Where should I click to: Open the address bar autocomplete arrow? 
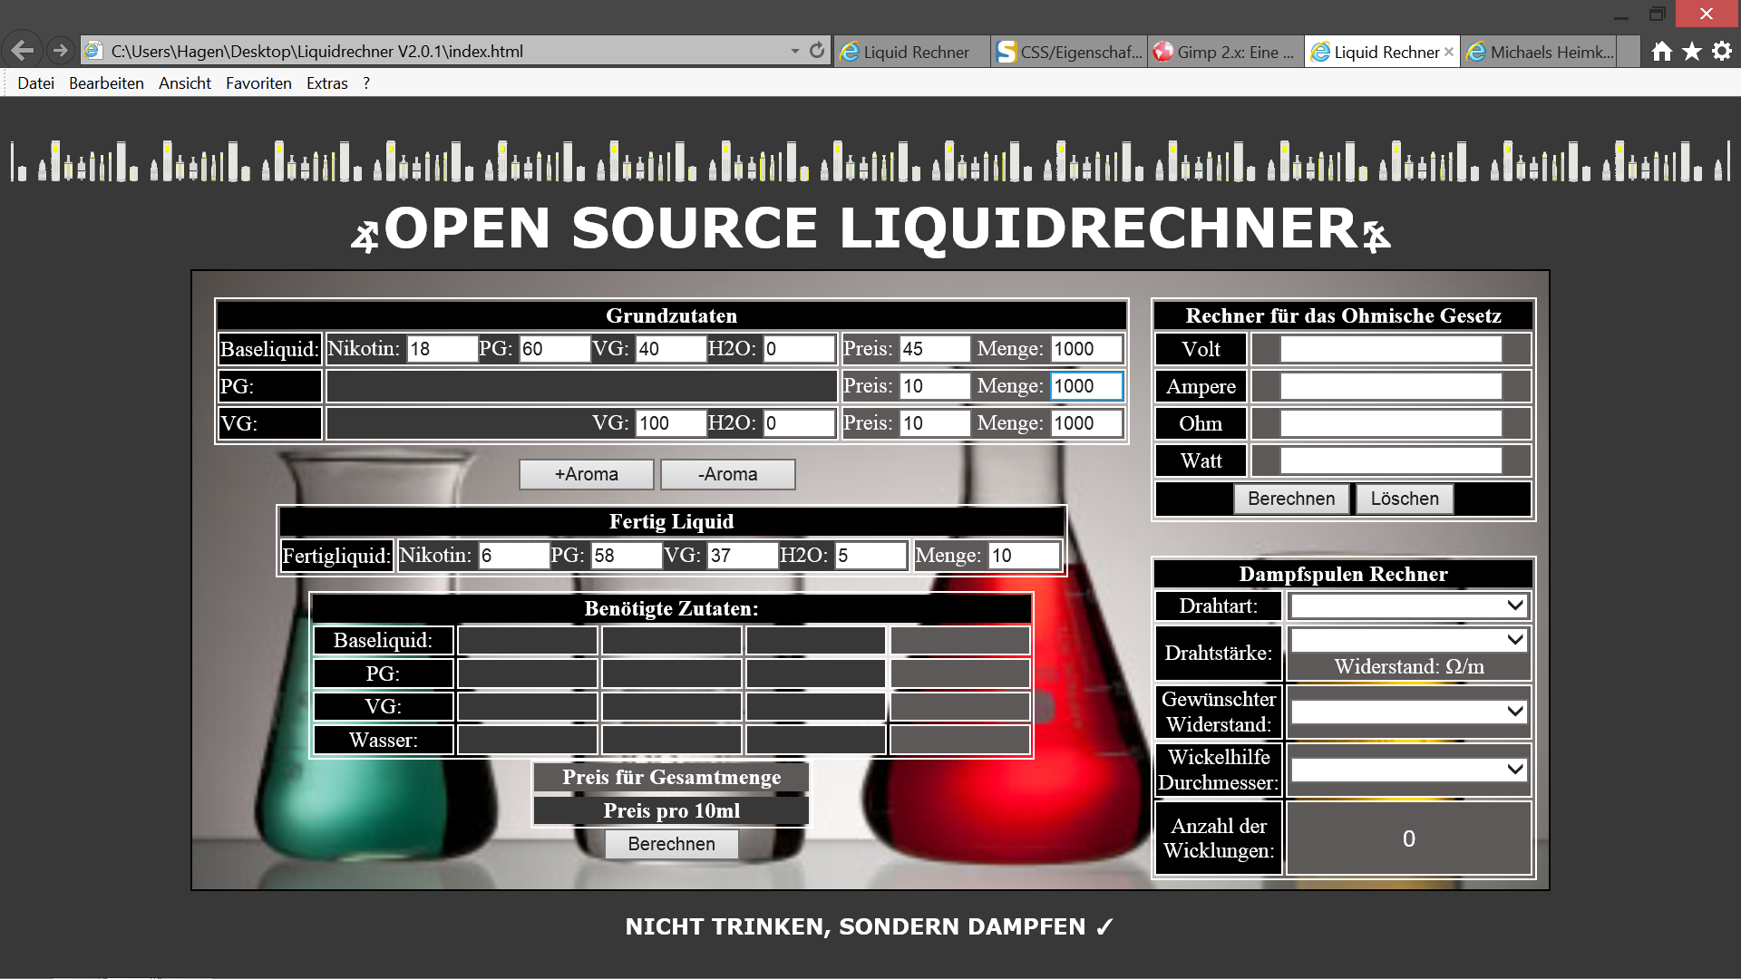click(x=795, y=51)
